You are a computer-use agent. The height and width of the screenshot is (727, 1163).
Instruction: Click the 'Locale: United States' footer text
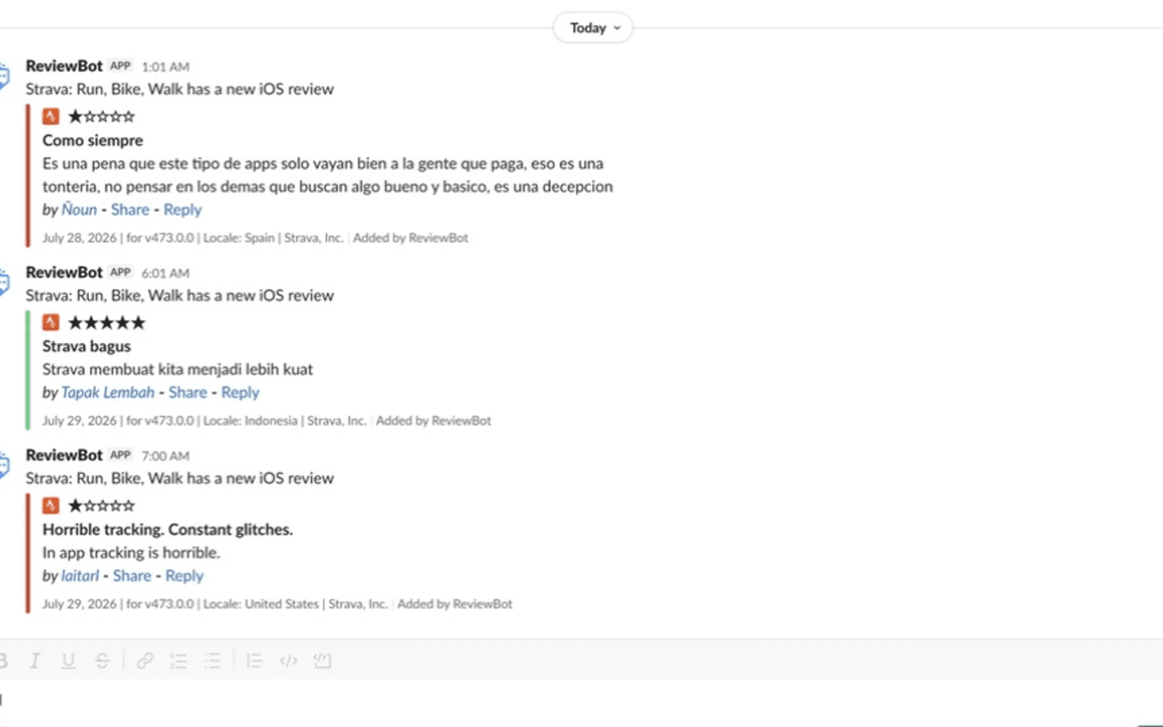click(x=261, y=604)
